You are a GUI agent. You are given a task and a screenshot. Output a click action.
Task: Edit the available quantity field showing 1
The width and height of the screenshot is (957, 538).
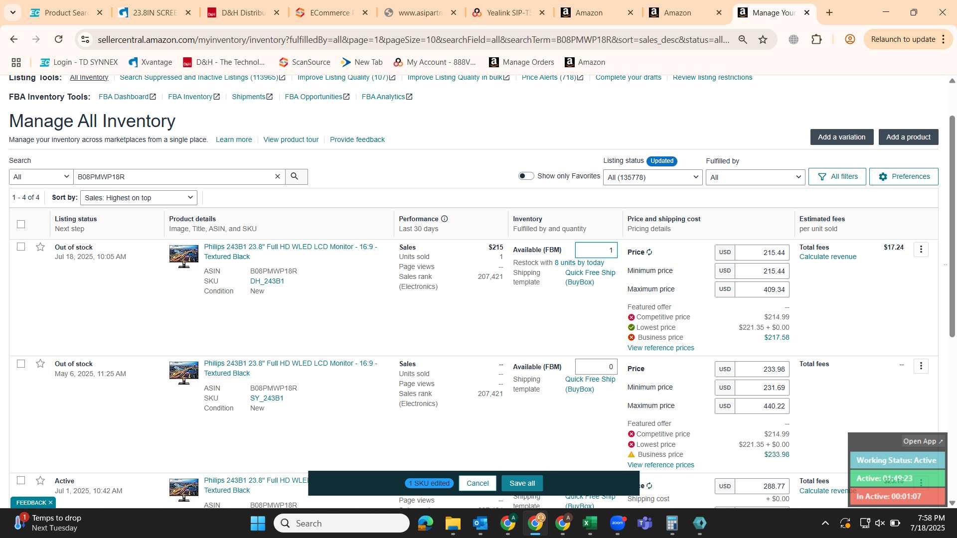(x=596, y=250)
